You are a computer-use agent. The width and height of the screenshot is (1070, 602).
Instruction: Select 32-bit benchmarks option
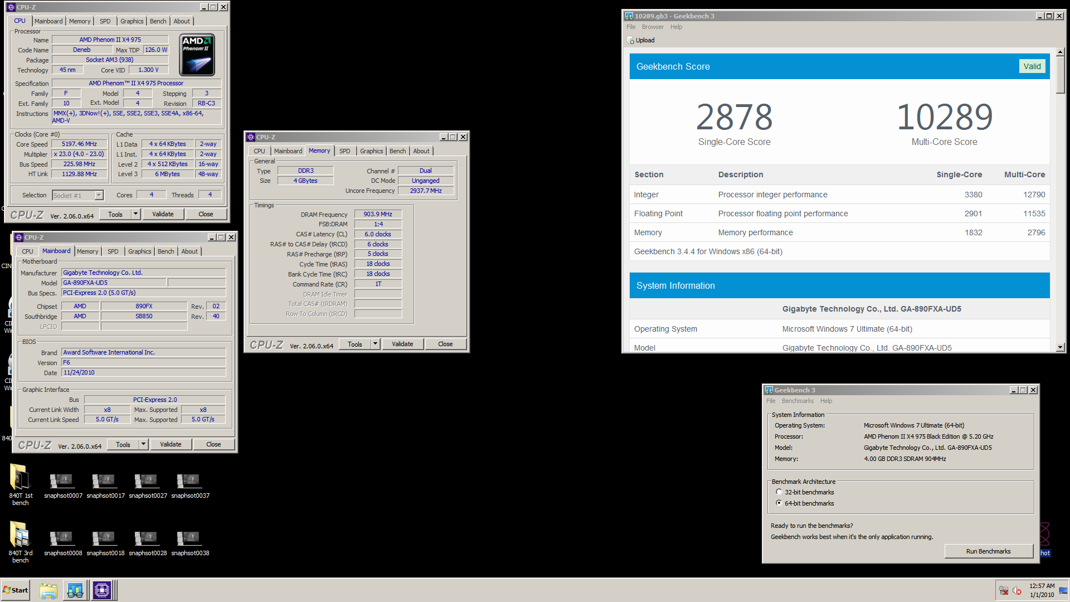point(779,492)
